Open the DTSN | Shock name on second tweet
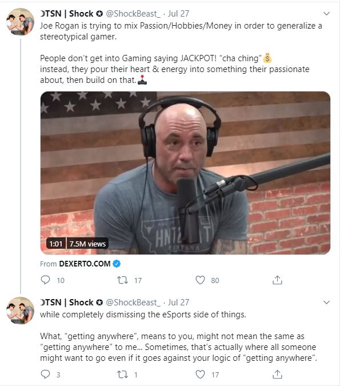Viewport: 344px width, 386px height. point(66,302)
